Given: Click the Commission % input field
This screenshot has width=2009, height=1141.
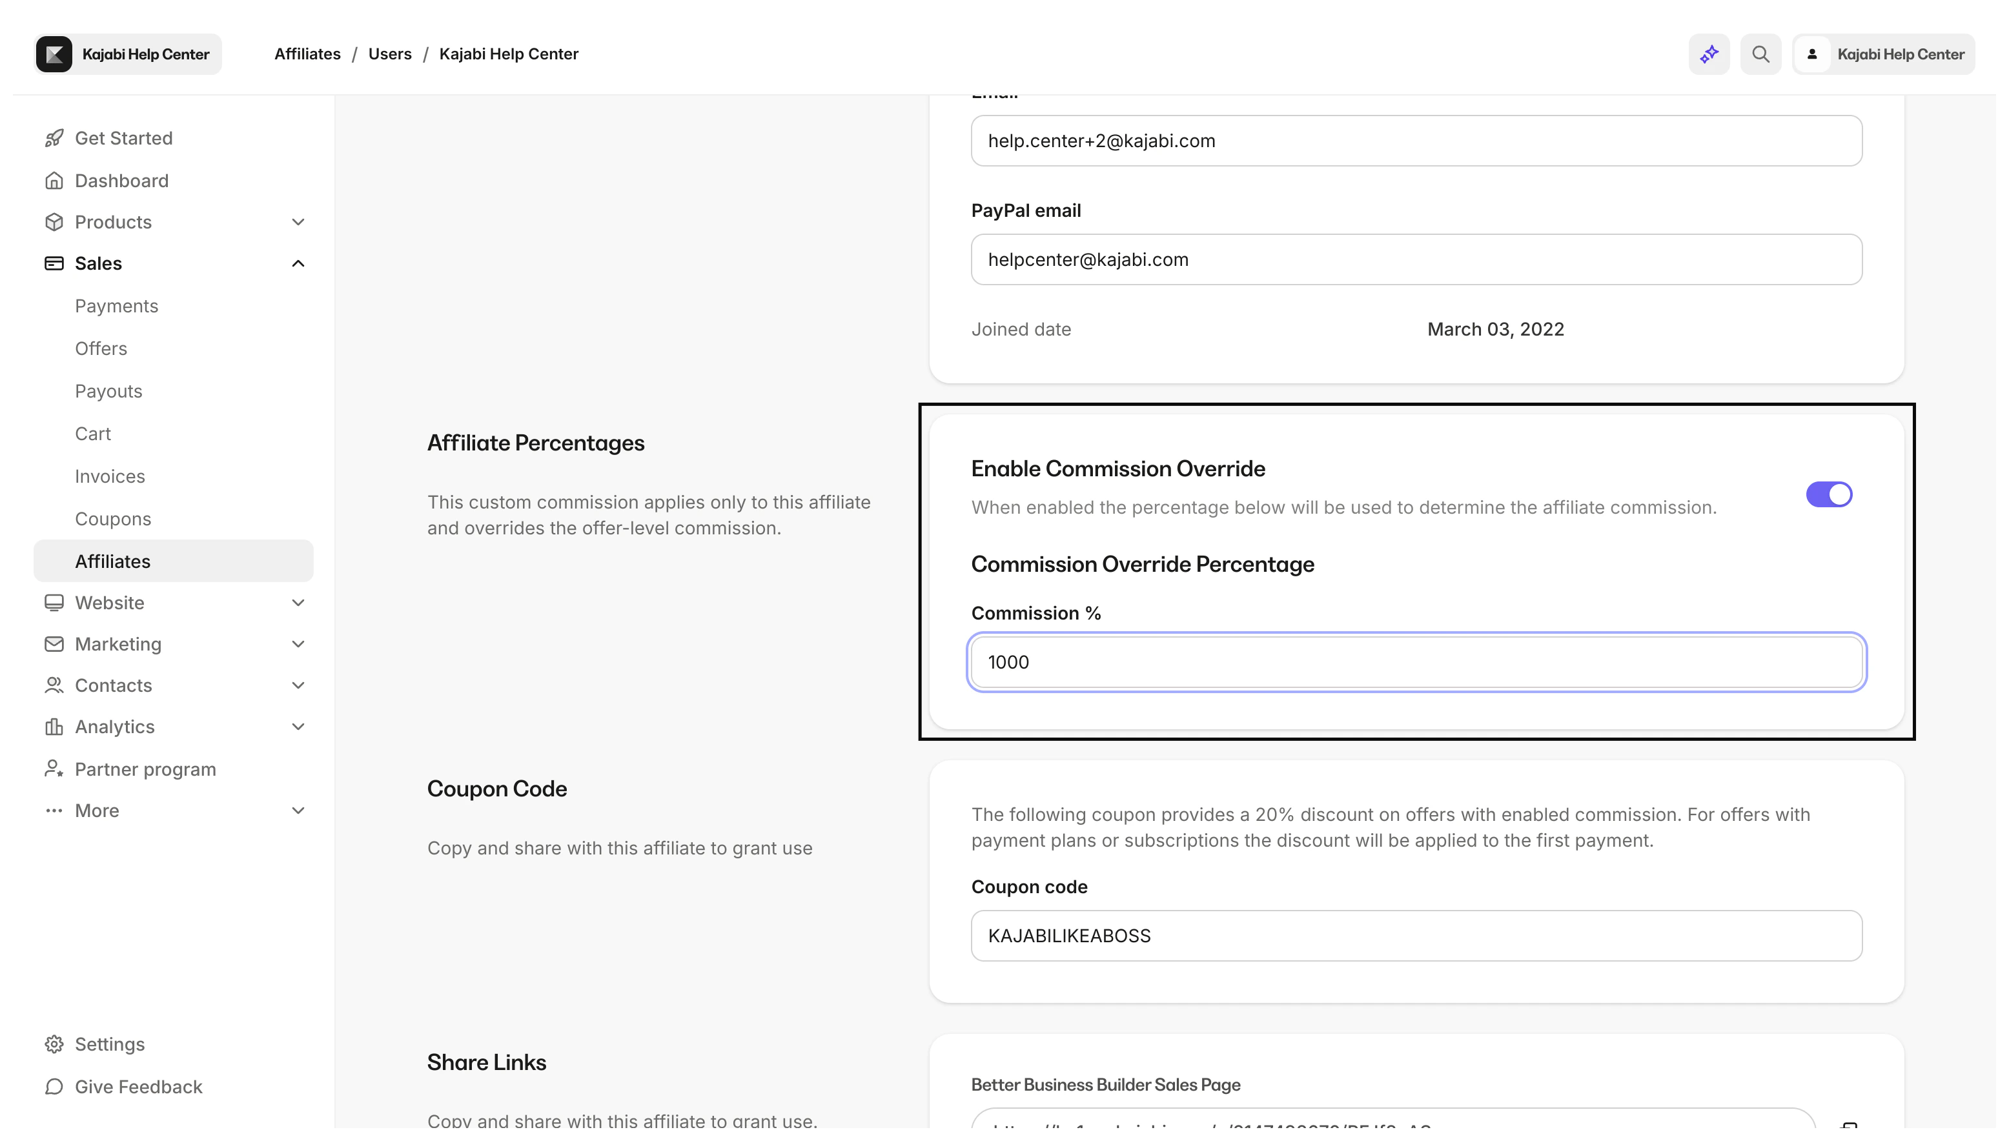Looking at the screenshot, I should [x=1416, y=662].
